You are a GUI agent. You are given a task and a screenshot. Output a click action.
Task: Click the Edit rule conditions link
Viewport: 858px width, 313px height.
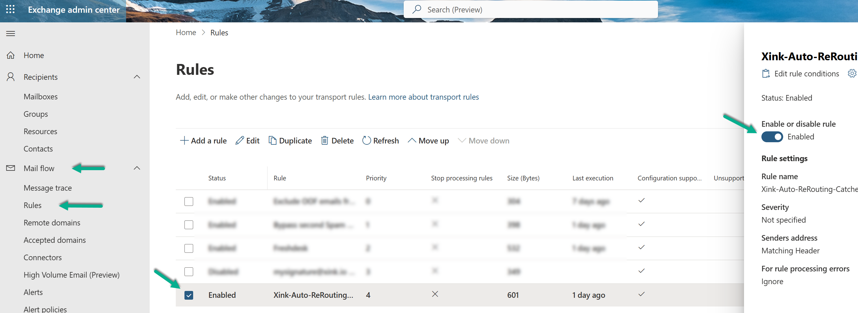tap(806, 74)
